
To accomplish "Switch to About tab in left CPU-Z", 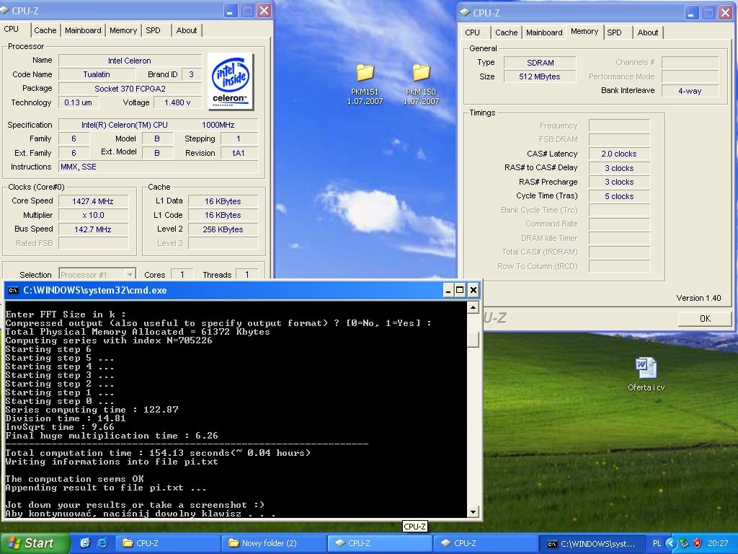I will [x=187, y=30].
